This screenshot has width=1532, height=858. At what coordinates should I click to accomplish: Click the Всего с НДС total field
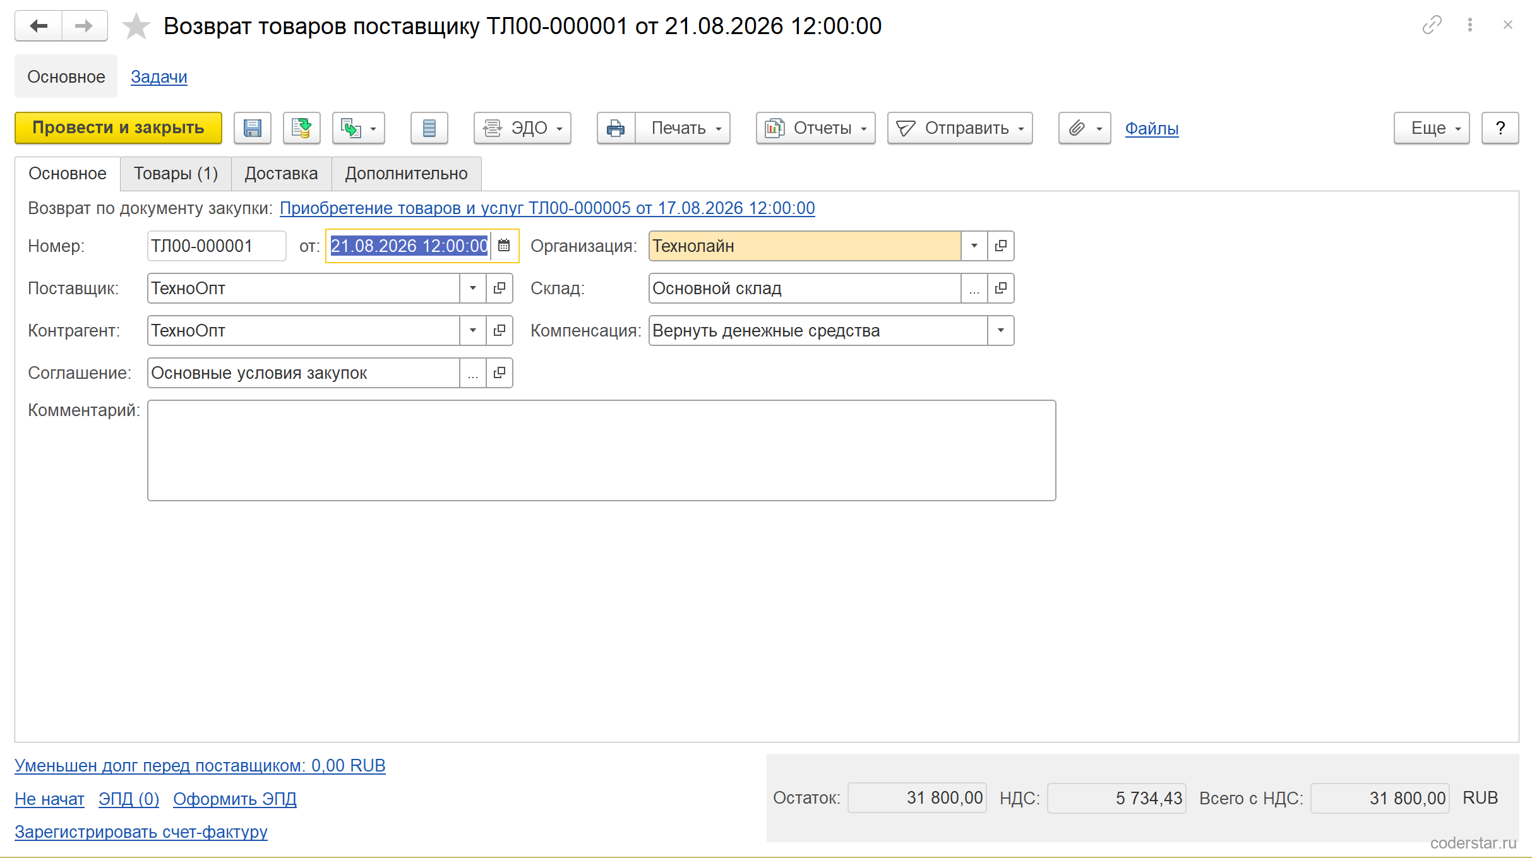1380,798
